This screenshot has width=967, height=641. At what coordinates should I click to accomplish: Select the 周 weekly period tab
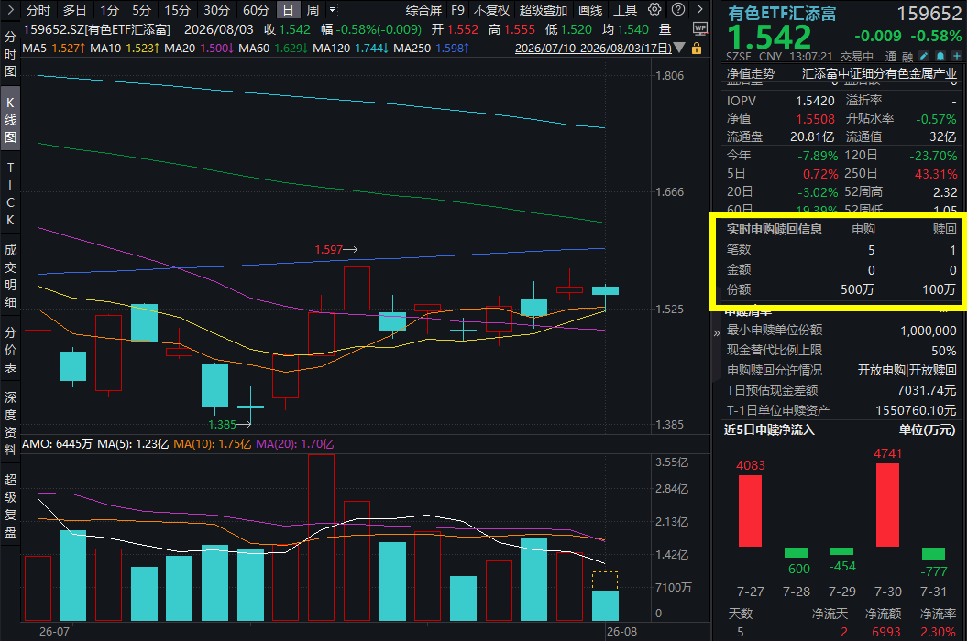click(x=313, y=10)
